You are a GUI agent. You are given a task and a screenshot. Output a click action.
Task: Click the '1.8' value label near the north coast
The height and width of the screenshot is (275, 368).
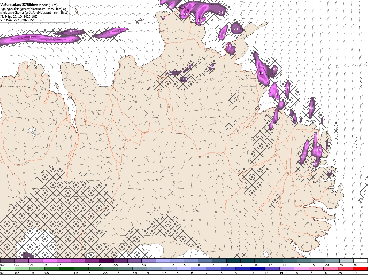click(185, 14)
